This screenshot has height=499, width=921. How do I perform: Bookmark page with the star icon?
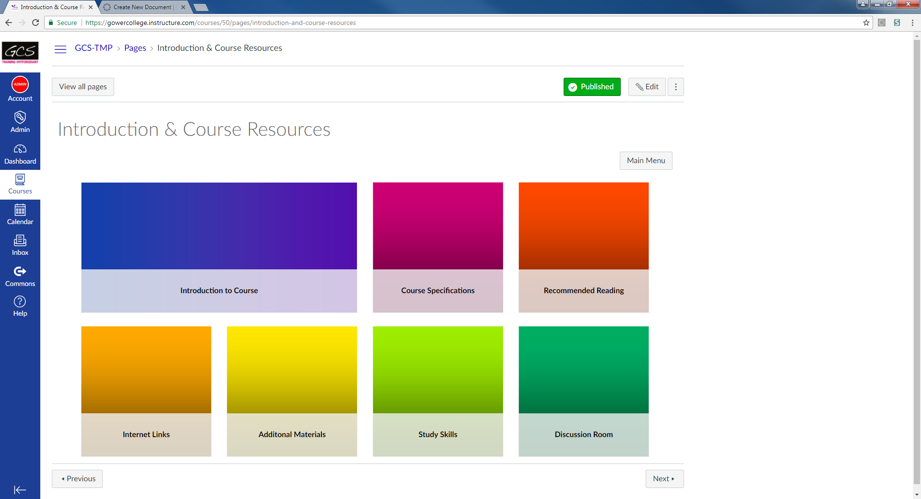[x=866, y=23]
